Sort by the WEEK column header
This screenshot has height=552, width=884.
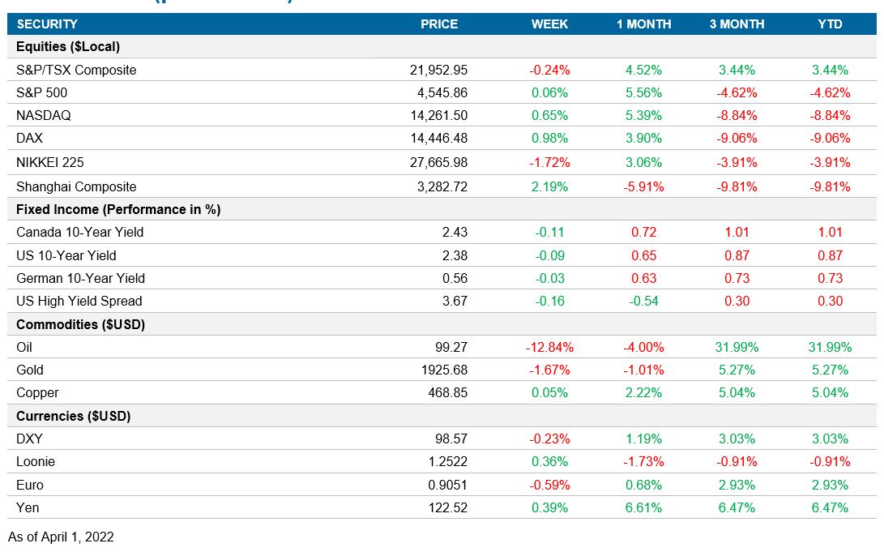pos(549,24)
